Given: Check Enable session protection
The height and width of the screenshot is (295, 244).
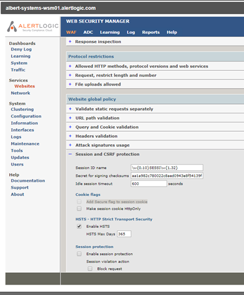Looking at the screenshot, I should pos(79,254).
